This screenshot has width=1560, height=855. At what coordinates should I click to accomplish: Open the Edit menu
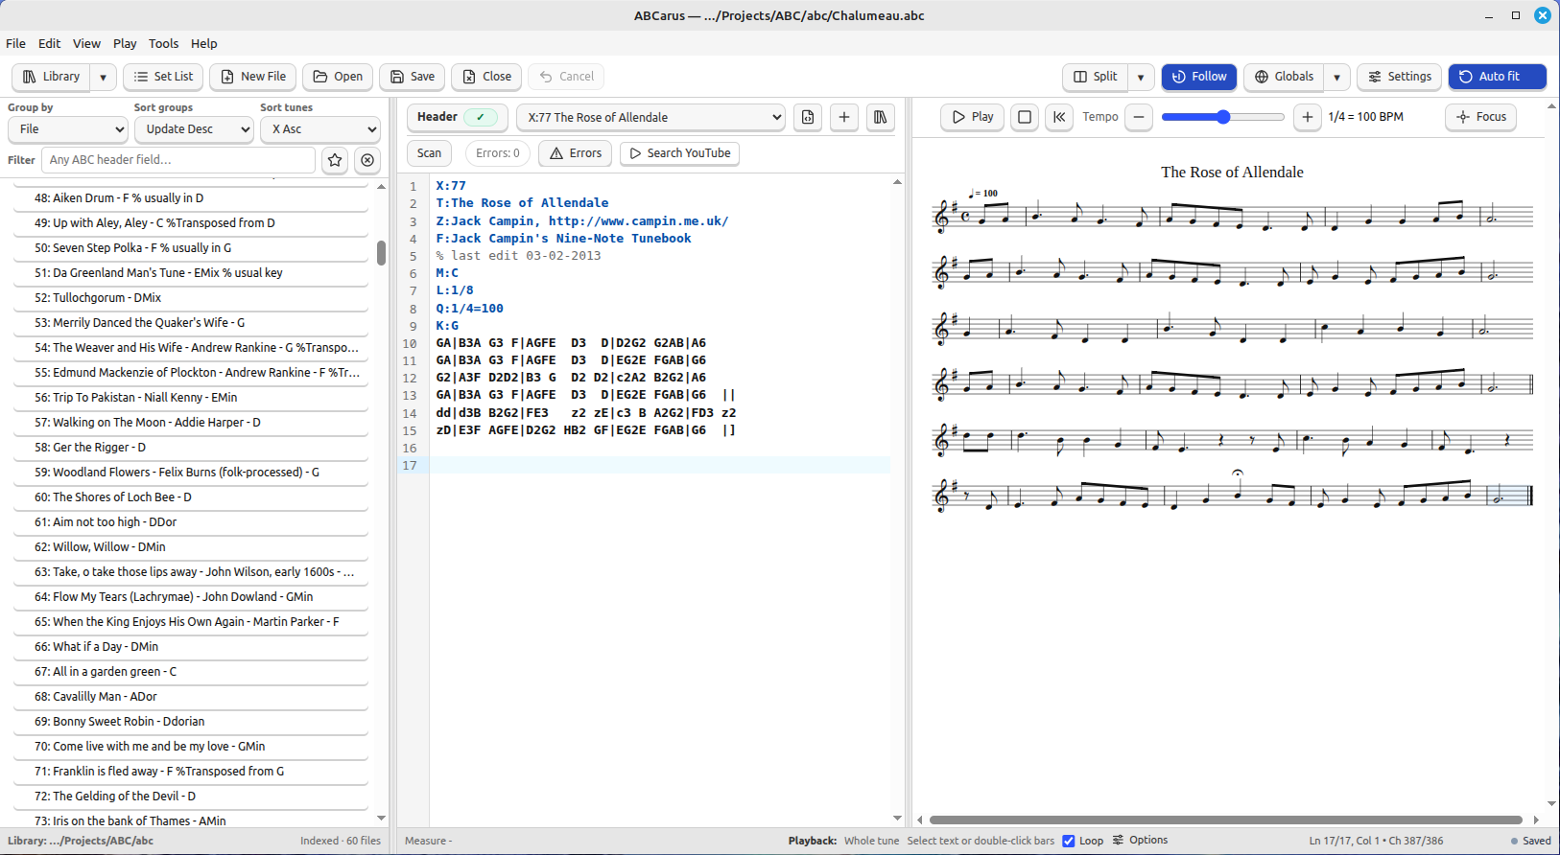click(x=50, y=43)
